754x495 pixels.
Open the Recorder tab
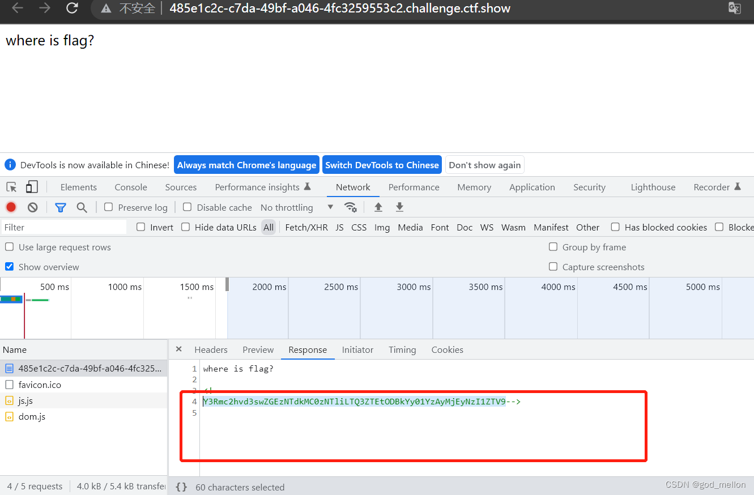click(717, 187)
